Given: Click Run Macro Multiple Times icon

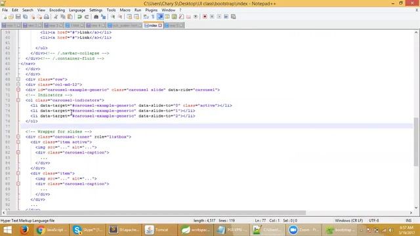Looking at the screenshot, I should tap(226, 16).
